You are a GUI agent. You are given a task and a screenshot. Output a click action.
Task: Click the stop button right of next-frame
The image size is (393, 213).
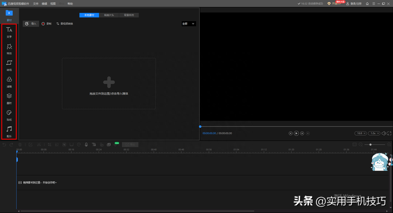click(x=308, y=133)
